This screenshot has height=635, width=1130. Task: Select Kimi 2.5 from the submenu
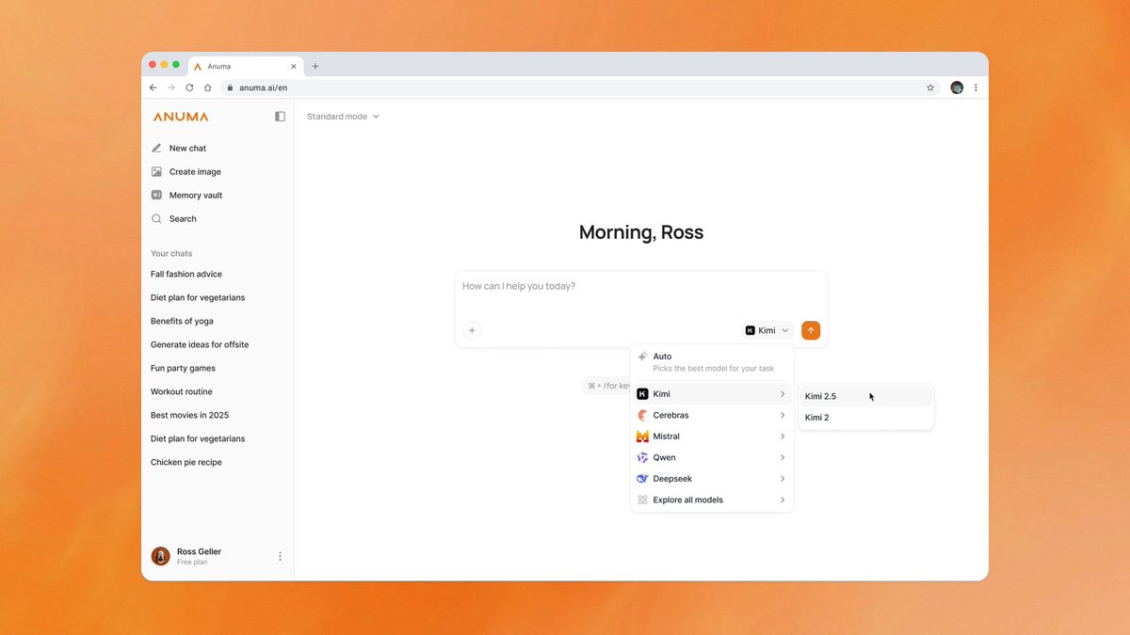pos(866,396)
